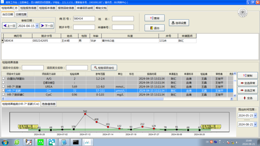Click the 就诊卡号 input field

[x=84, y=27]
